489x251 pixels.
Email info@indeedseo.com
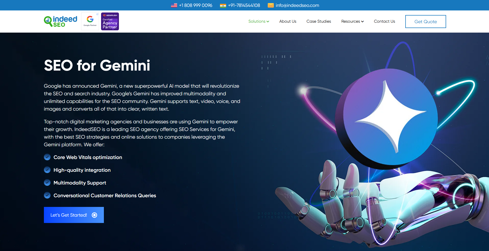(297, 5)
